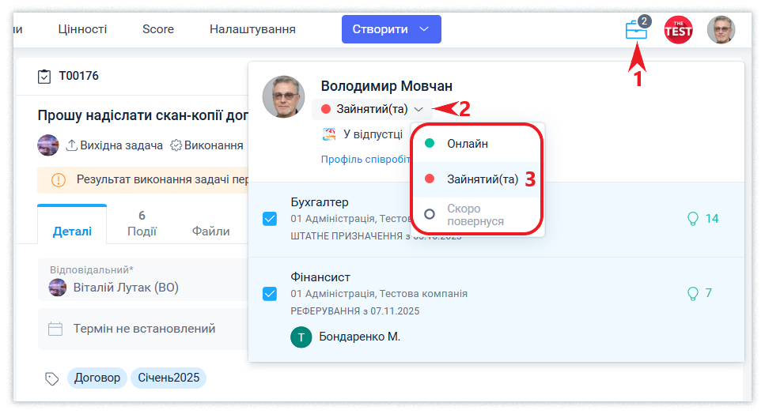Switch to the Файли tab
Image resolution: width=765 pixels, height=414 pixels.
[210, 231]
